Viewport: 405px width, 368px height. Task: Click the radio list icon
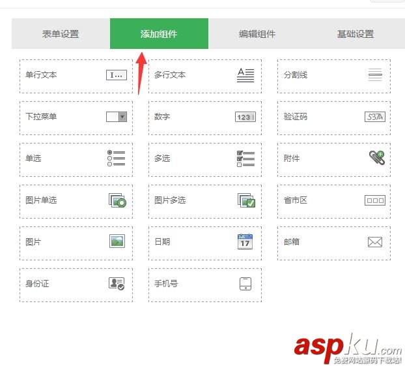point(117,158)
